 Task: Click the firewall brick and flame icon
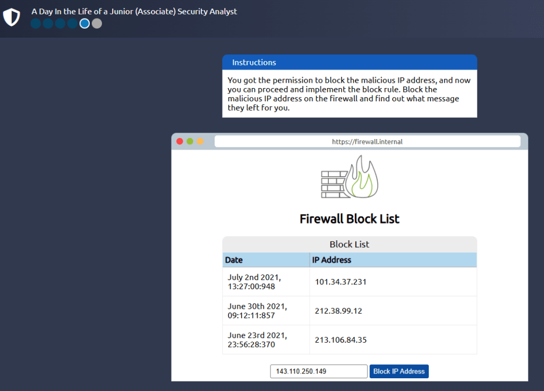349,177
